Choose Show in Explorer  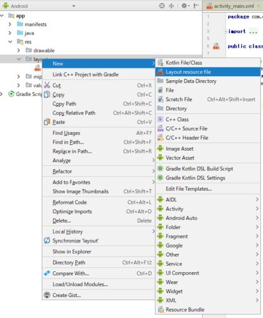click(98, 251)
